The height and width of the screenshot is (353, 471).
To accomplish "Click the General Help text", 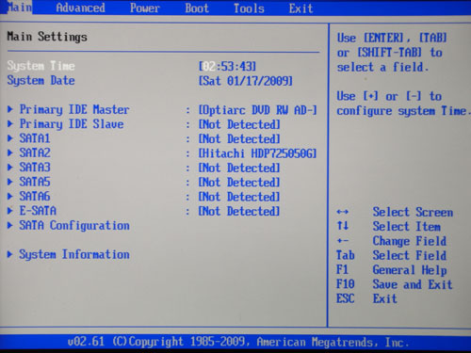I will [x=410, y=270].
